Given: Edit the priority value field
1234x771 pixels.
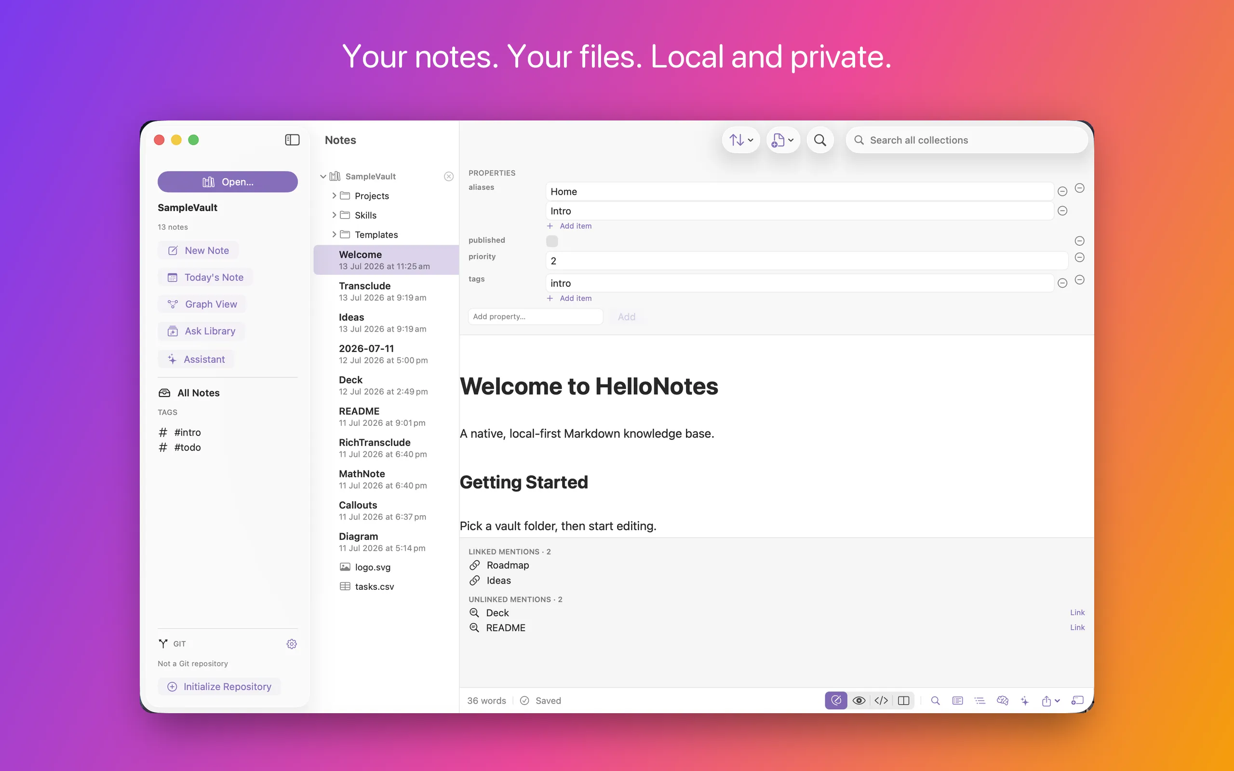Looking at the screenshot, I should [807, 261].
